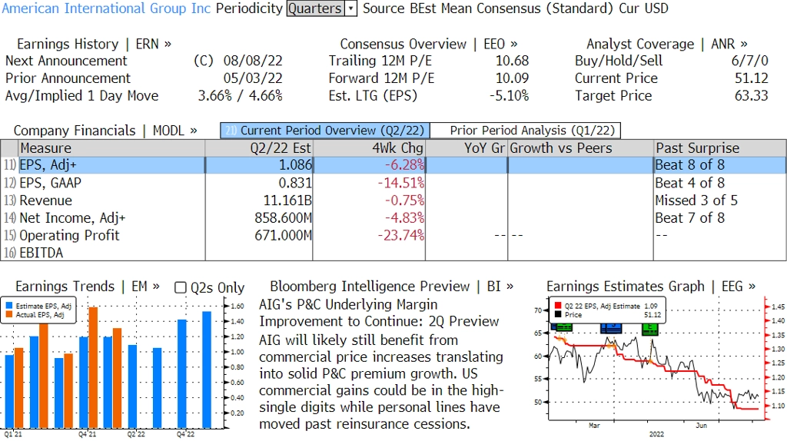This screenshot has height=441, width=787.
Task: Select the EPS, GAAP row
Action: [x=393, y=183]
